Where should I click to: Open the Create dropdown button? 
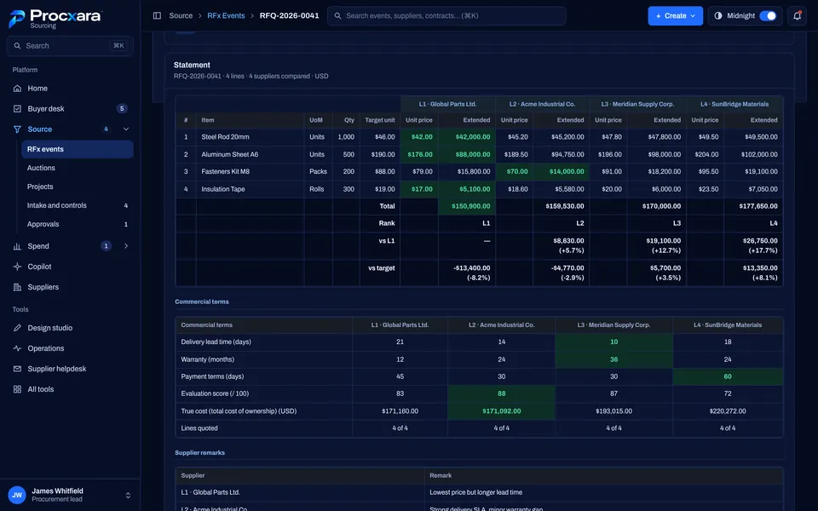[675, 15]
